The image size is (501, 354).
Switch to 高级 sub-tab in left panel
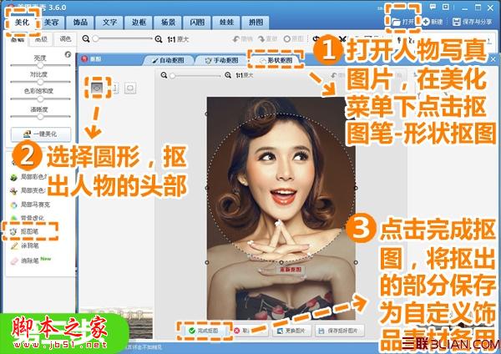pos(41,39)
